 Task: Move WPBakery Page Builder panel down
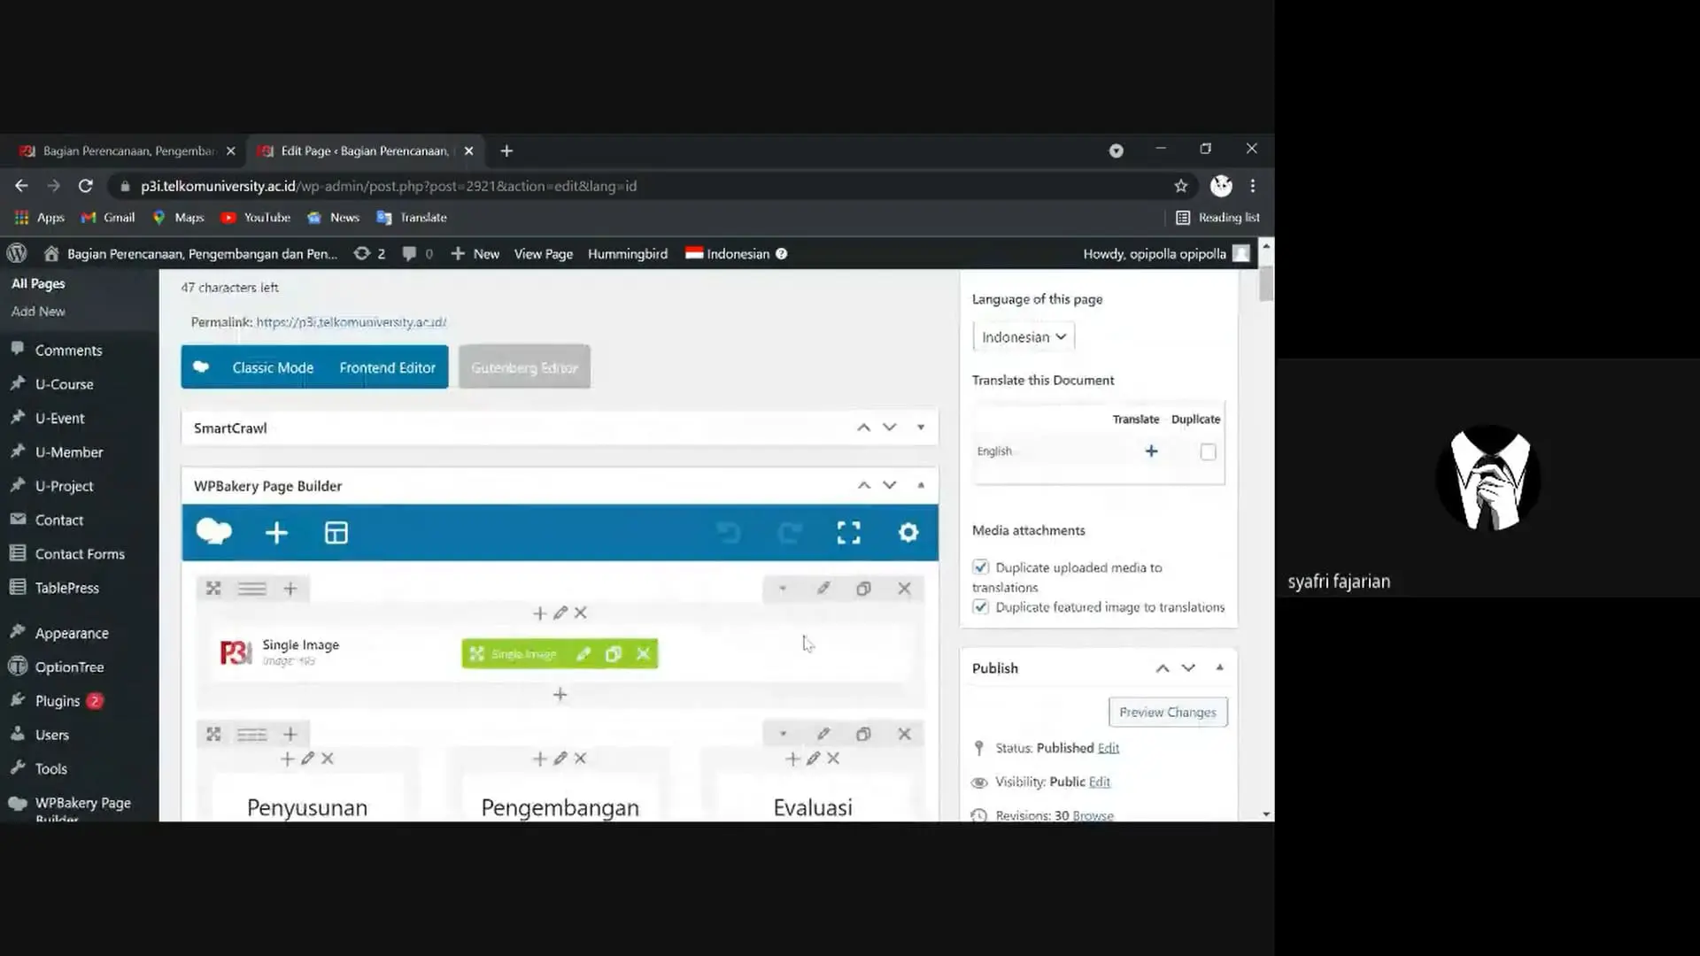pyautogui.click(x=890, y=485)
